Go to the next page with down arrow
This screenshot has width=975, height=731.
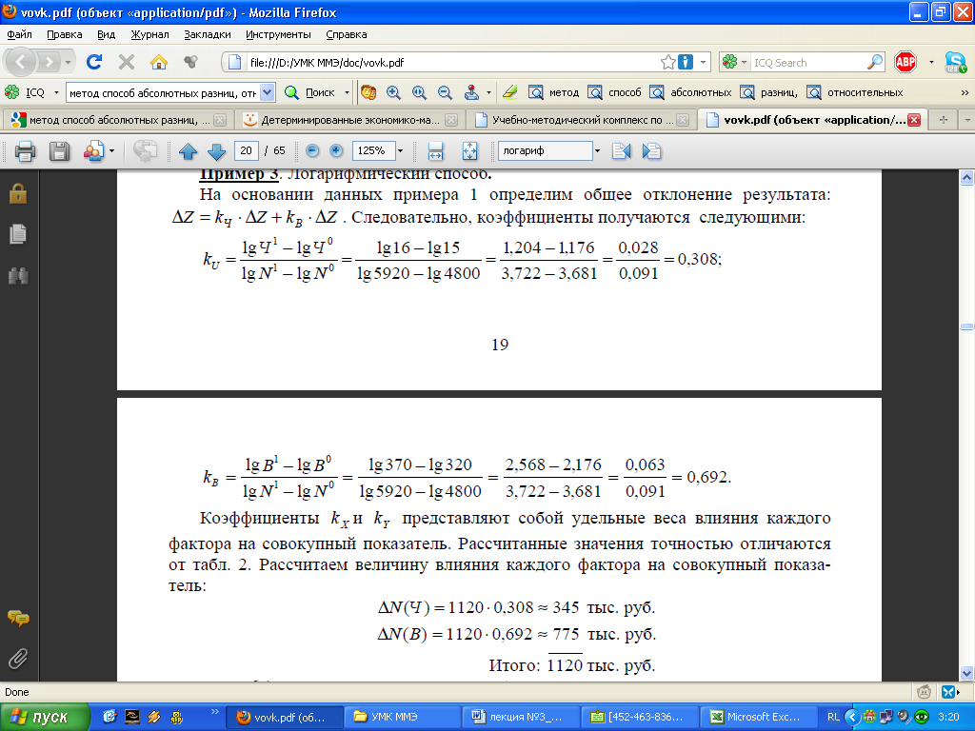[x=216, y=151]
